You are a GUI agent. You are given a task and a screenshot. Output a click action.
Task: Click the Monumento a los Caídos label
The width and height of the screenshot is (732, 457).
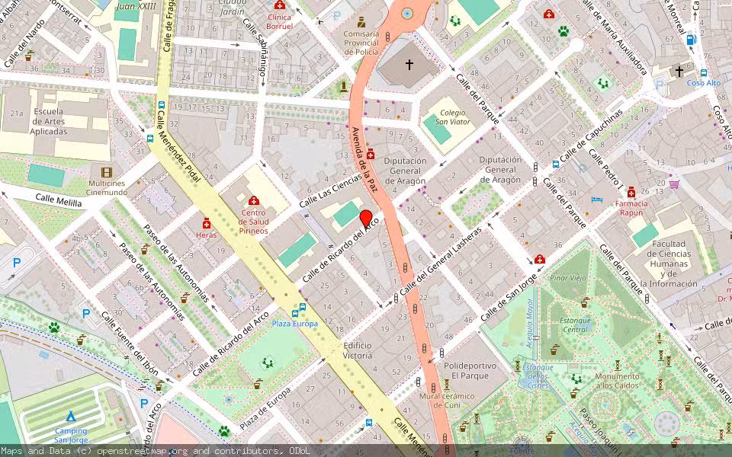[x=618, y=381]
